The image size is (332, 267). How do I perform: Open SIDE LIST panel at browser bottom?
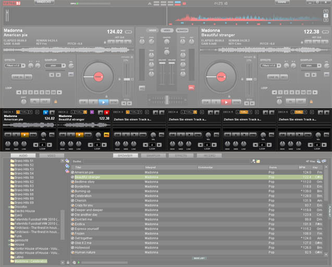(199, 258)
